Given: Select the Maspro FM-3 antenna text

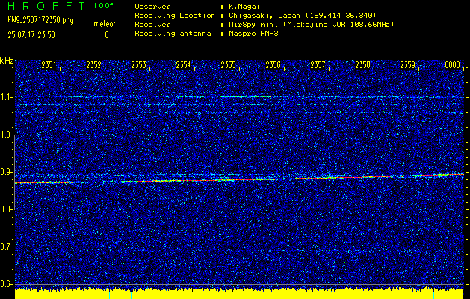Looking at the screenshot, I should tap(253, 34).
